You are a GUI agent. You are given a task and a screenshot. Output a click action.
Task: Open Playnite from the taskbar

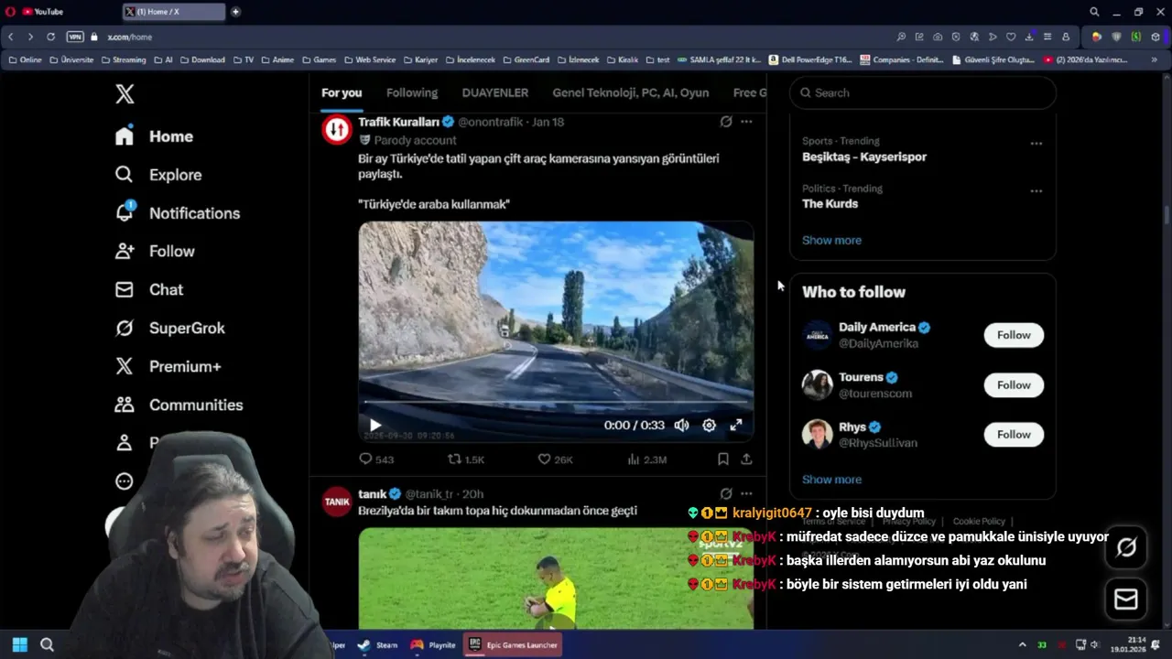433,644
